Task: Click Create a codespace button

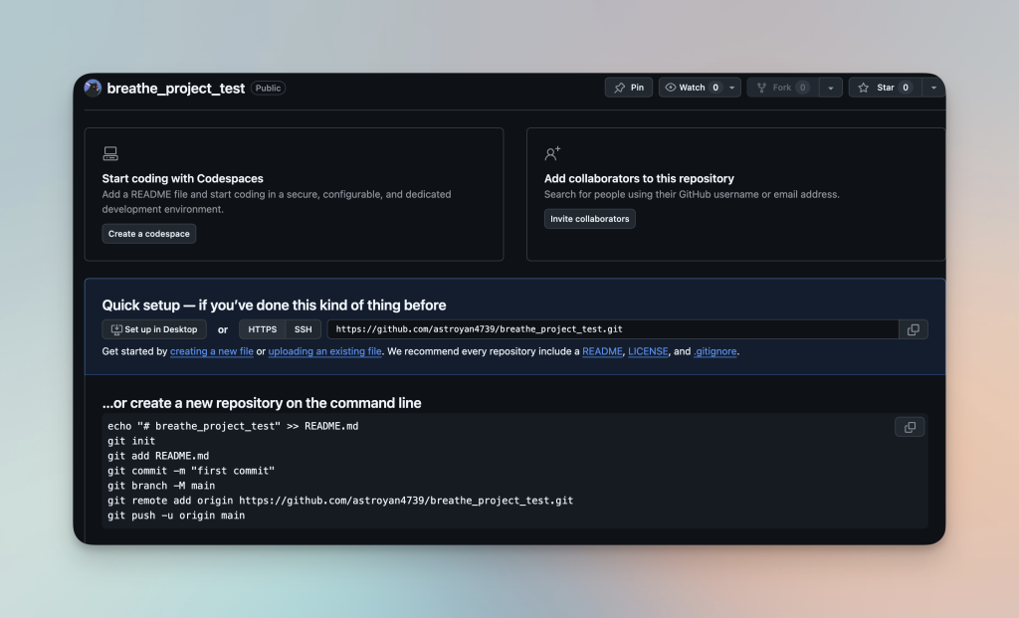Action: pyautogui.click(x=149, y=233)
